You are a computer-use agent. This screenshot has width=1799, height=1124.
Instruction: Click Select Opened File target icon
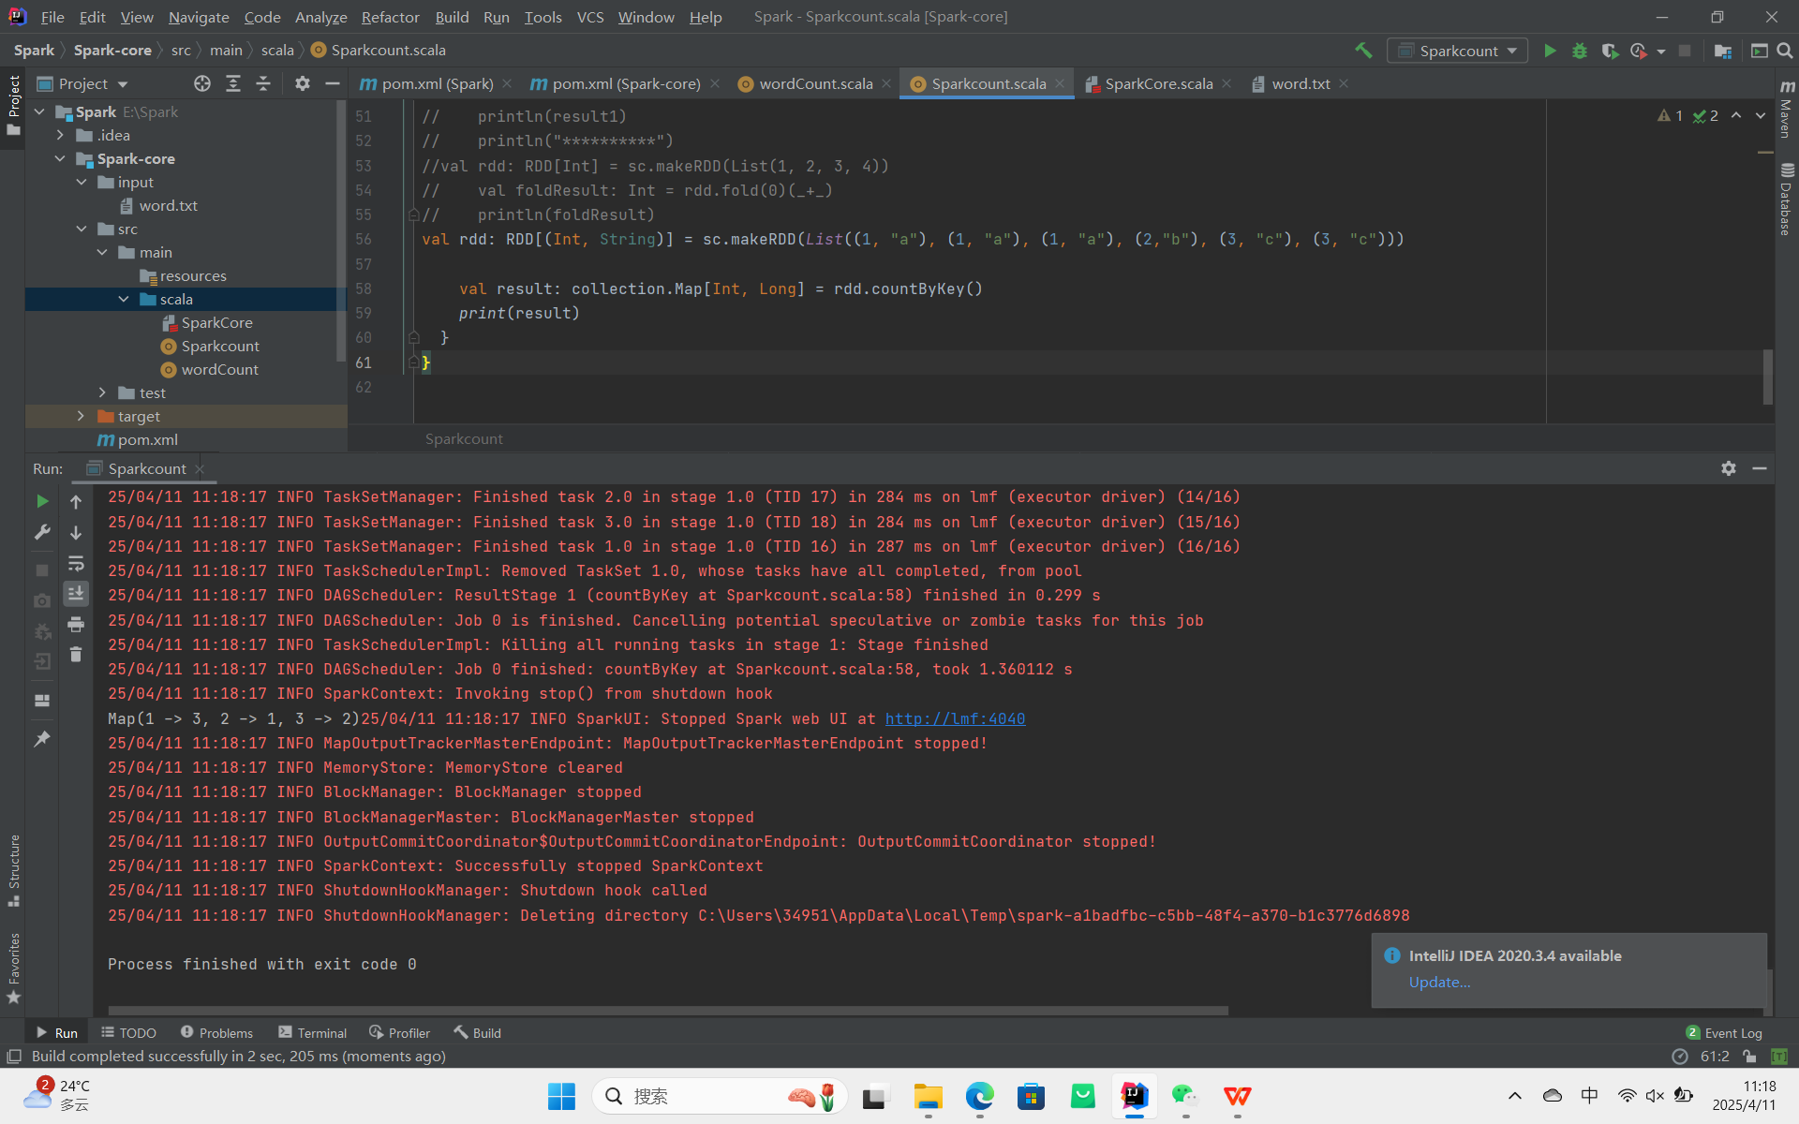click(202, 83)
